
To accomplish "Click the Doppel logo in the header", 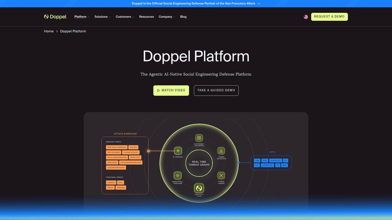I will [55, 17].
